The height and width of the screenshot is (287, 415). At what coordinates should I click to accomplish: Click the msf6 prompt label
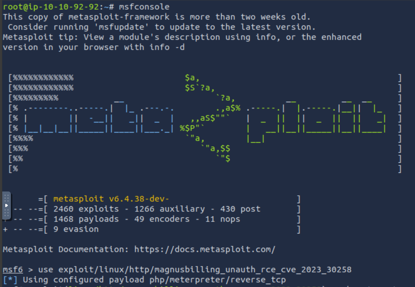pyautogui.click(x=13, y=270)
